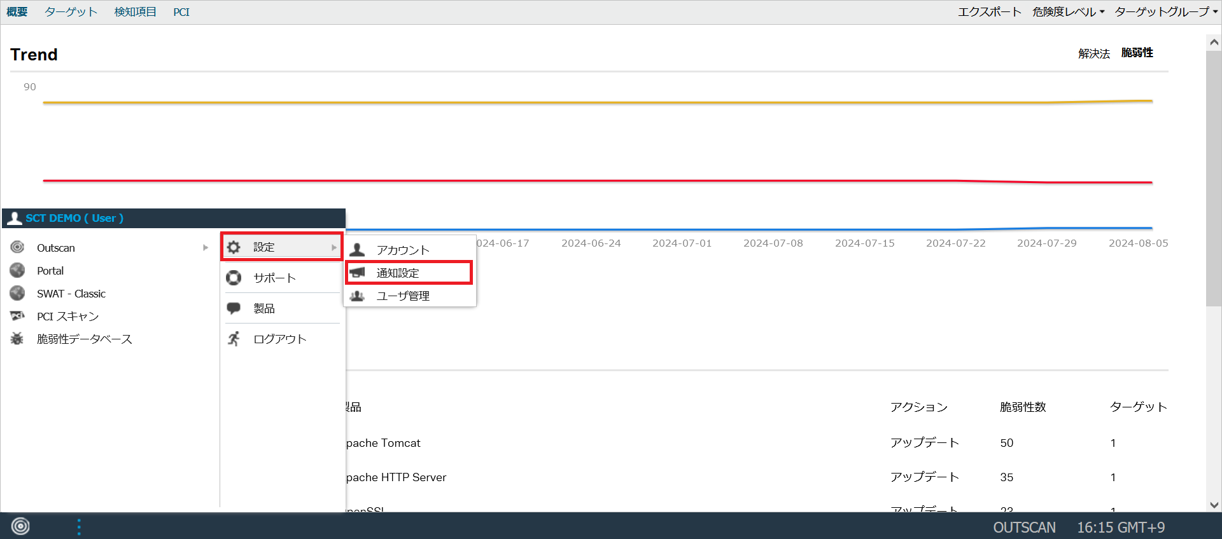This screenshot has width=1222, height=539.
Task: Click the gear icon next to 設定
Action: click(x=234, y=247)
